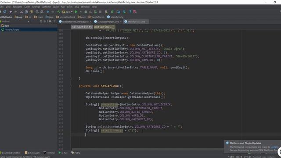Click the Paste icon in toolbar
The width and height of the screenshot is (281, 158).
(31, 12)
